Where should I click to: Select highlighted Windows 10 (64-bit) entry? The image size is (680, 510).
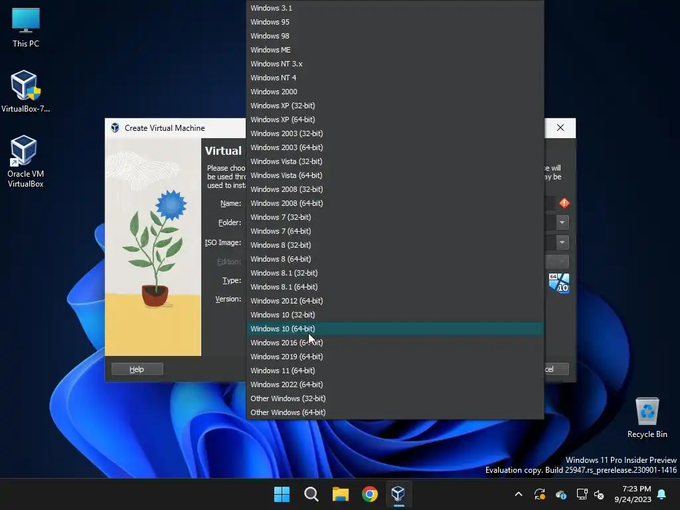(x=395, y=329)
